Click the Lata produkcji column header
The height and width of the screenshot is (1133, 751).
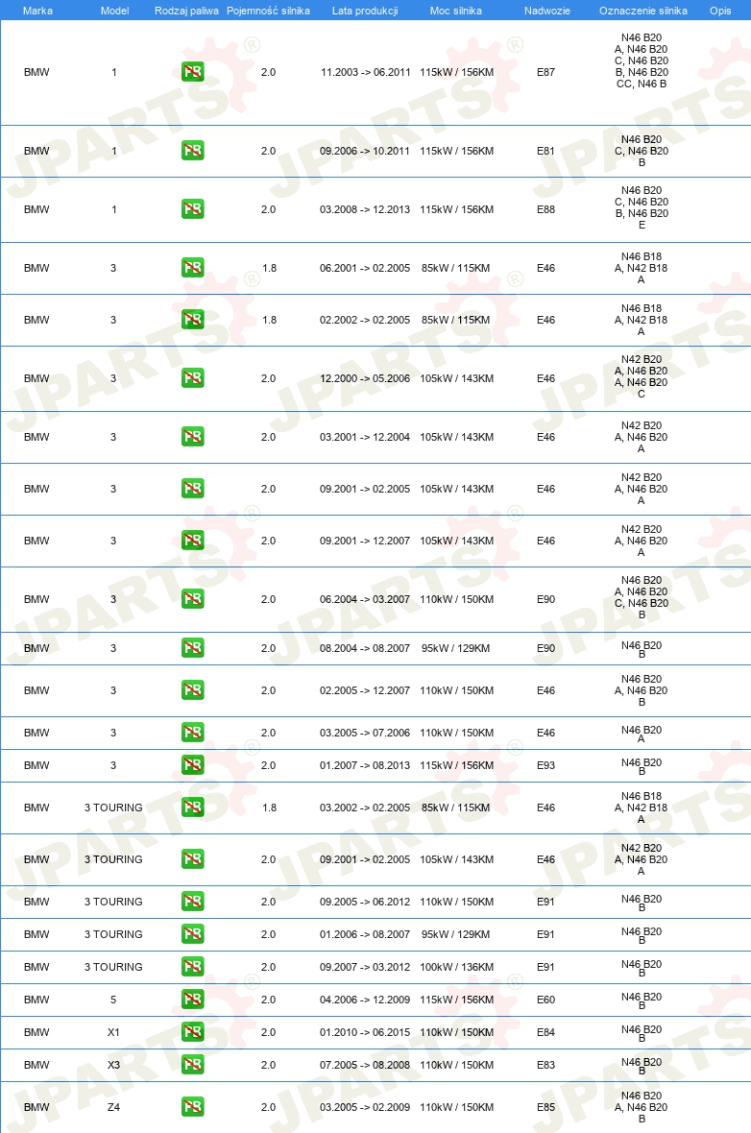point(365,11)
